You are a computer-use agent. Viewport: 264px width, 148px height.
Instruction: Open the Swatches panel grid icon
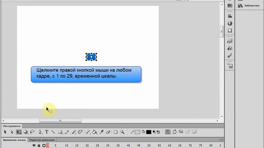click(230, 5)
